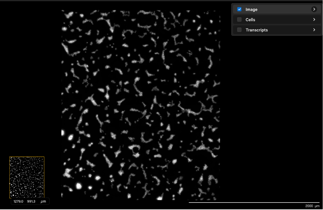Click the circled chevron icon on the Image row
The height and width of the screenshot is (210, 323).
coord(314,9)
